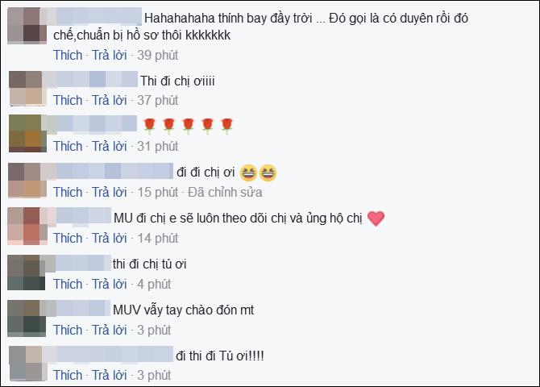
Task: Like the 'đi đi chị ơi' comment
Action: coord(68,193)
